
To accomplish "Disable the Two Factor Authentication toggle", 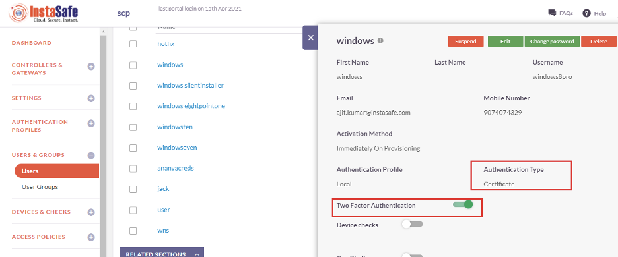I will point(463,204).
